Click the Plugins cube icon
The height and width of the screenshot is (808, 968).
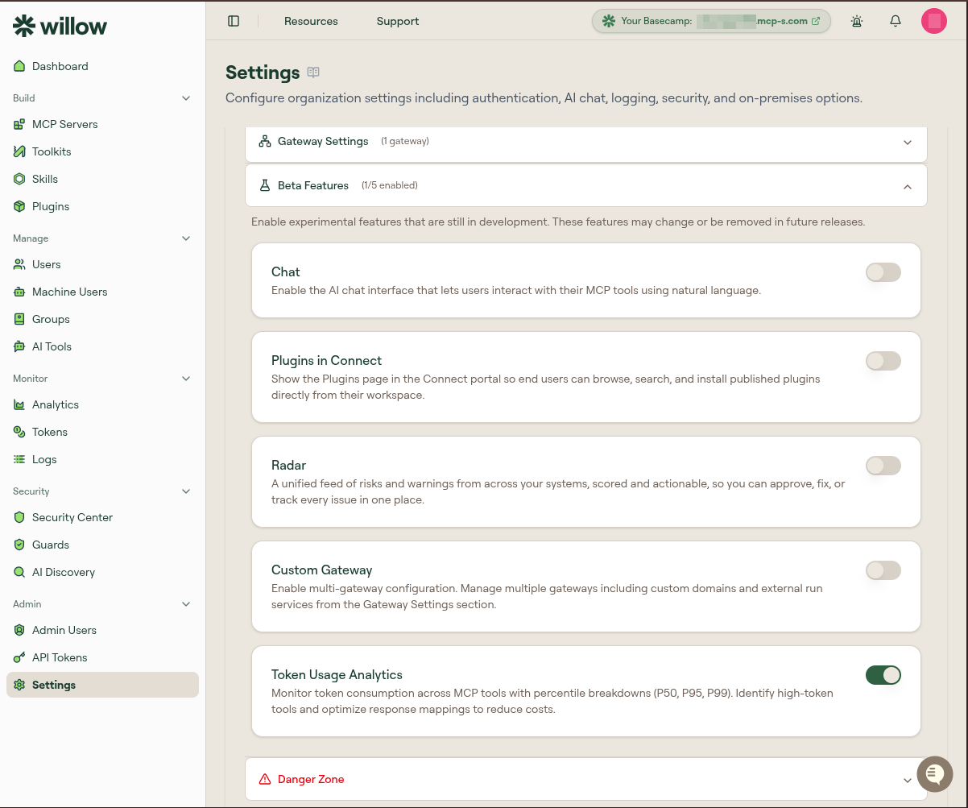click(x=19, y=206)
